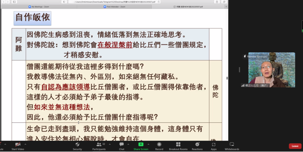The width and height of the screenshot is (303, 152).
Task: Open Zoom Apps
Action: [214, 146]
